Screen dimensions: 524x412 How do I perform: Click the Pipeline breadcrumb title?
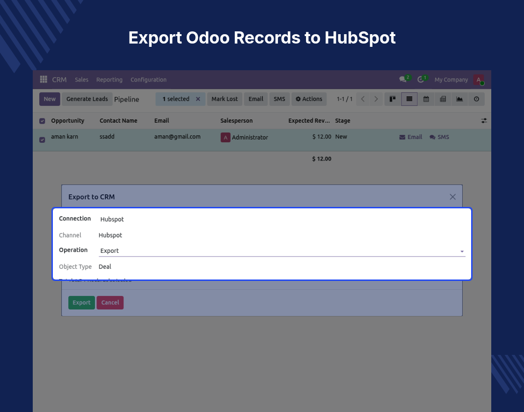127,99
